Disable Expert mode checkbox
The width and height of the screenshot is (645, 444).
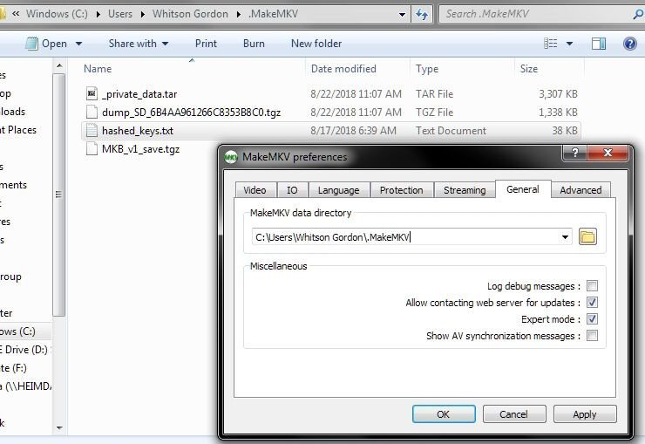(593, 319)
